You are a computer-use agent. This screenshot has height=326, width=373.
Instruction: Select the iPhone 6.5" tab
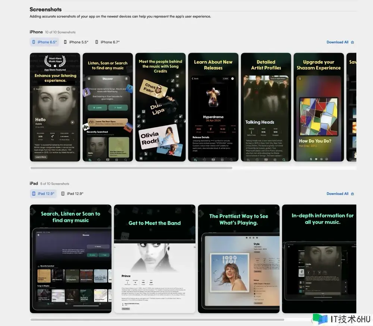[x=44, y=42]
